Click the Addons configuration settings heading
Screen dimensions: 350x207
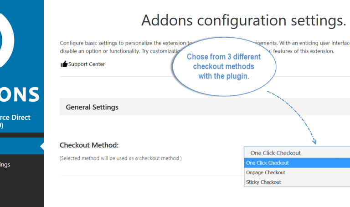[244, 20]
